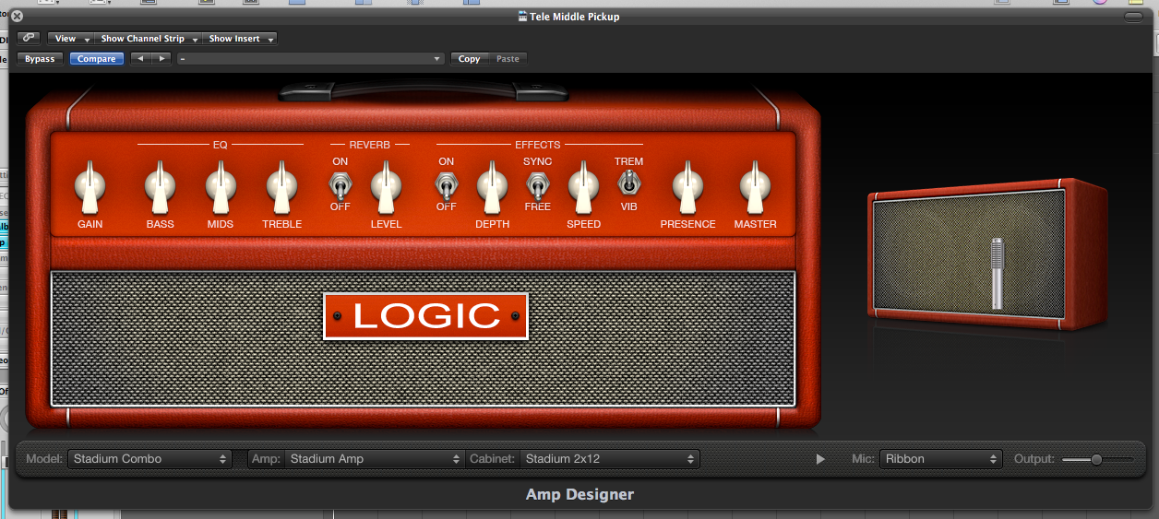Screen dimensions: 1159x519
Task: Open the Amp dropdown Stadium Amp
Action: pos(374,458)
